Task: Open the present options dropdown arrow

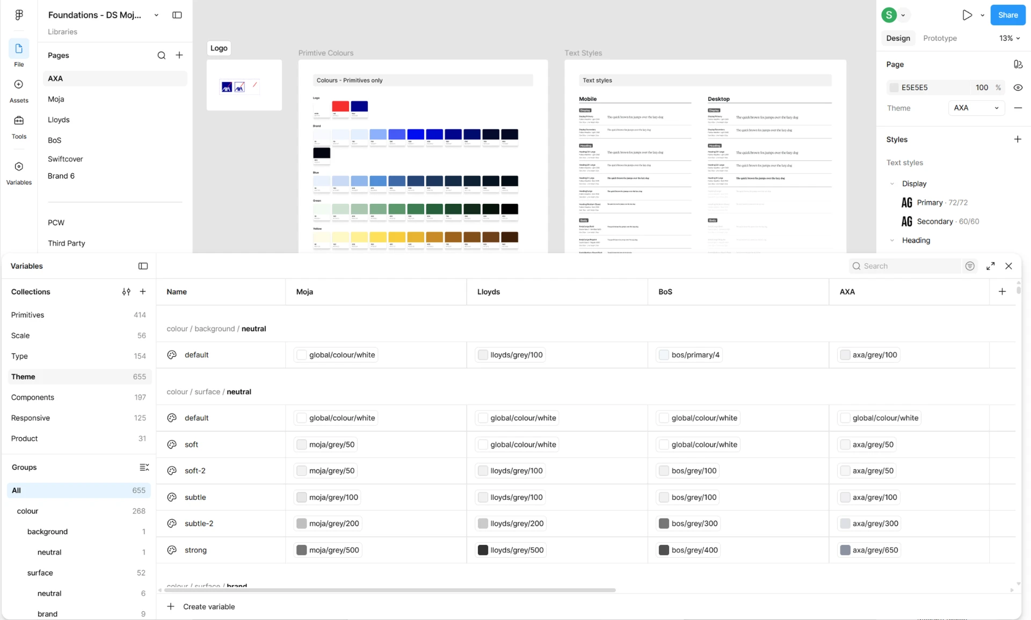Action: 982,15
